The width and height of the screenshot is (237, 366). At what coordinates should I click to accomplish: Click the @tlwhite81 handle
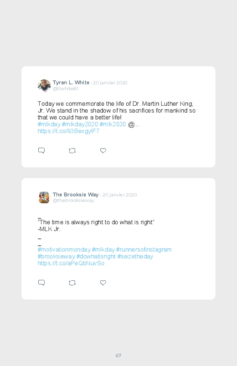click(x=65, y=88)
